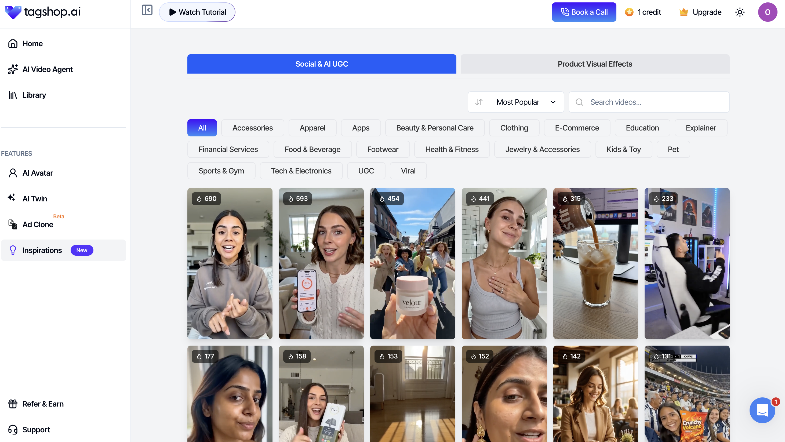Open the velour cream video with 454
The image size is (785, 442).
pos(413,263)
